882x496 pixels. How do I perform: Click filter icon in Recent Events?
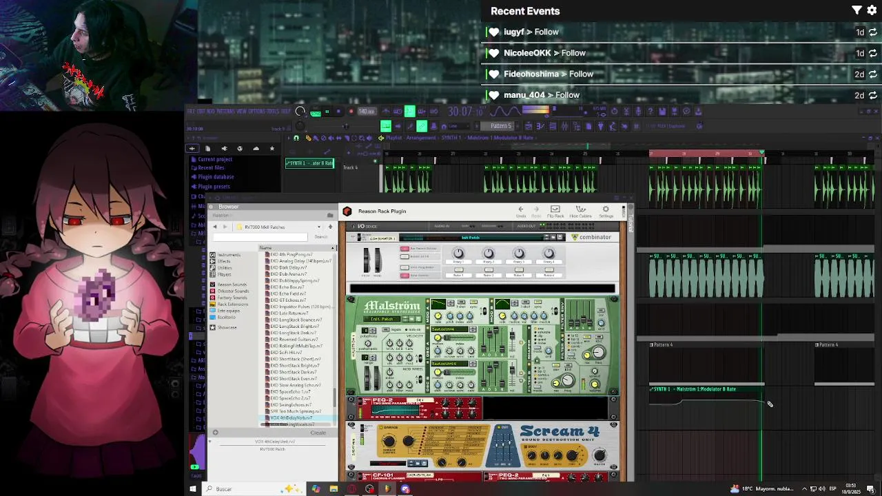click(857, 10)
